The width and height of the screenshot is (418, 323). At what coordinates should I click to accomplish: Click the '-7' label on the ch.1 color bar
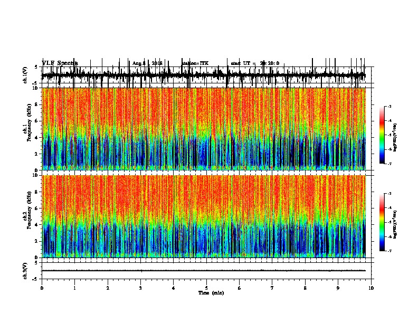click(389, 164)
